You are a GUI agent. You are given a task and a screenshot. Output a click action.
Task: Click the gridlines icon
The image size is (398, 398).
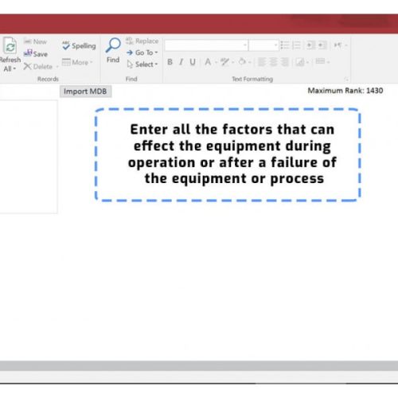coord(300,62)
